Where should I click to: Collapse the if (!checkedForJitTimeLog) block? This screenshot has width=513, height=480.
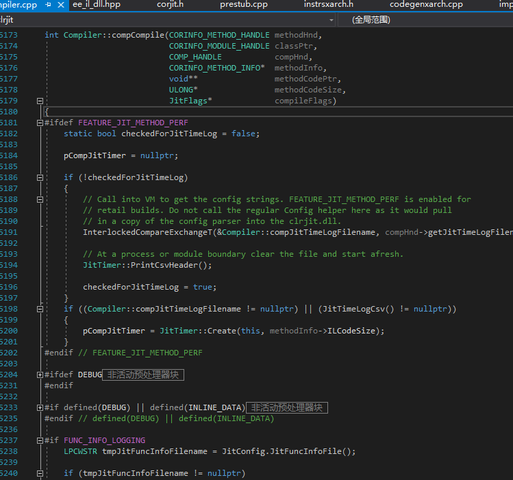[x=40, y=178]
